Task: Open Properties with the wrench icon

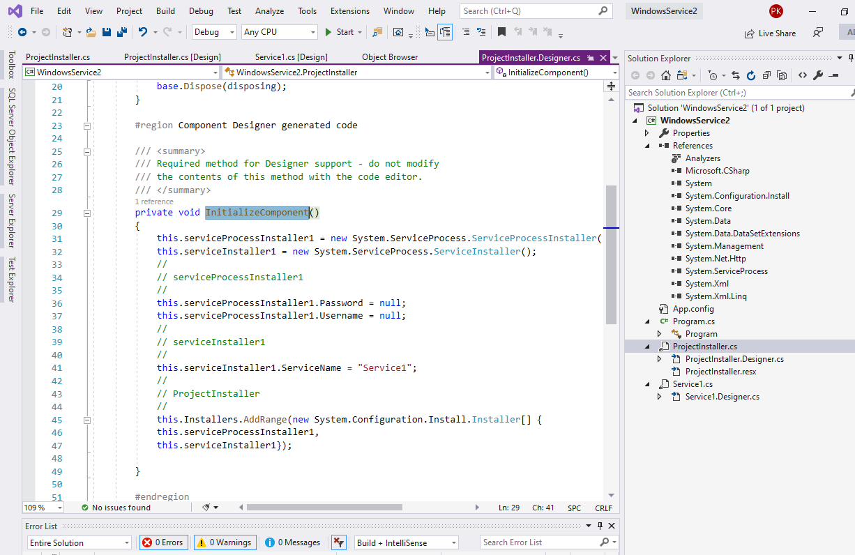Action: pos(819,75)
